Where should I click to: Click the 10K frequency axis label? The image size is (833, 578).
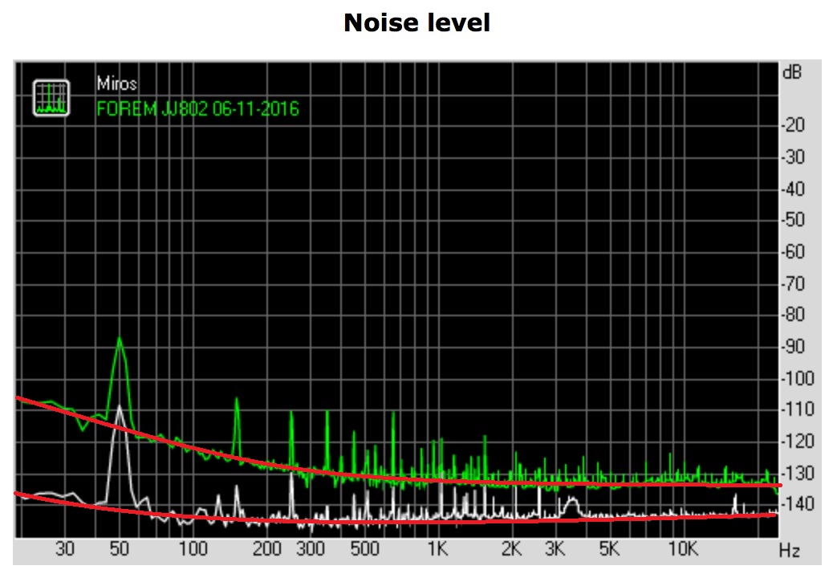(x=683, y=550)
